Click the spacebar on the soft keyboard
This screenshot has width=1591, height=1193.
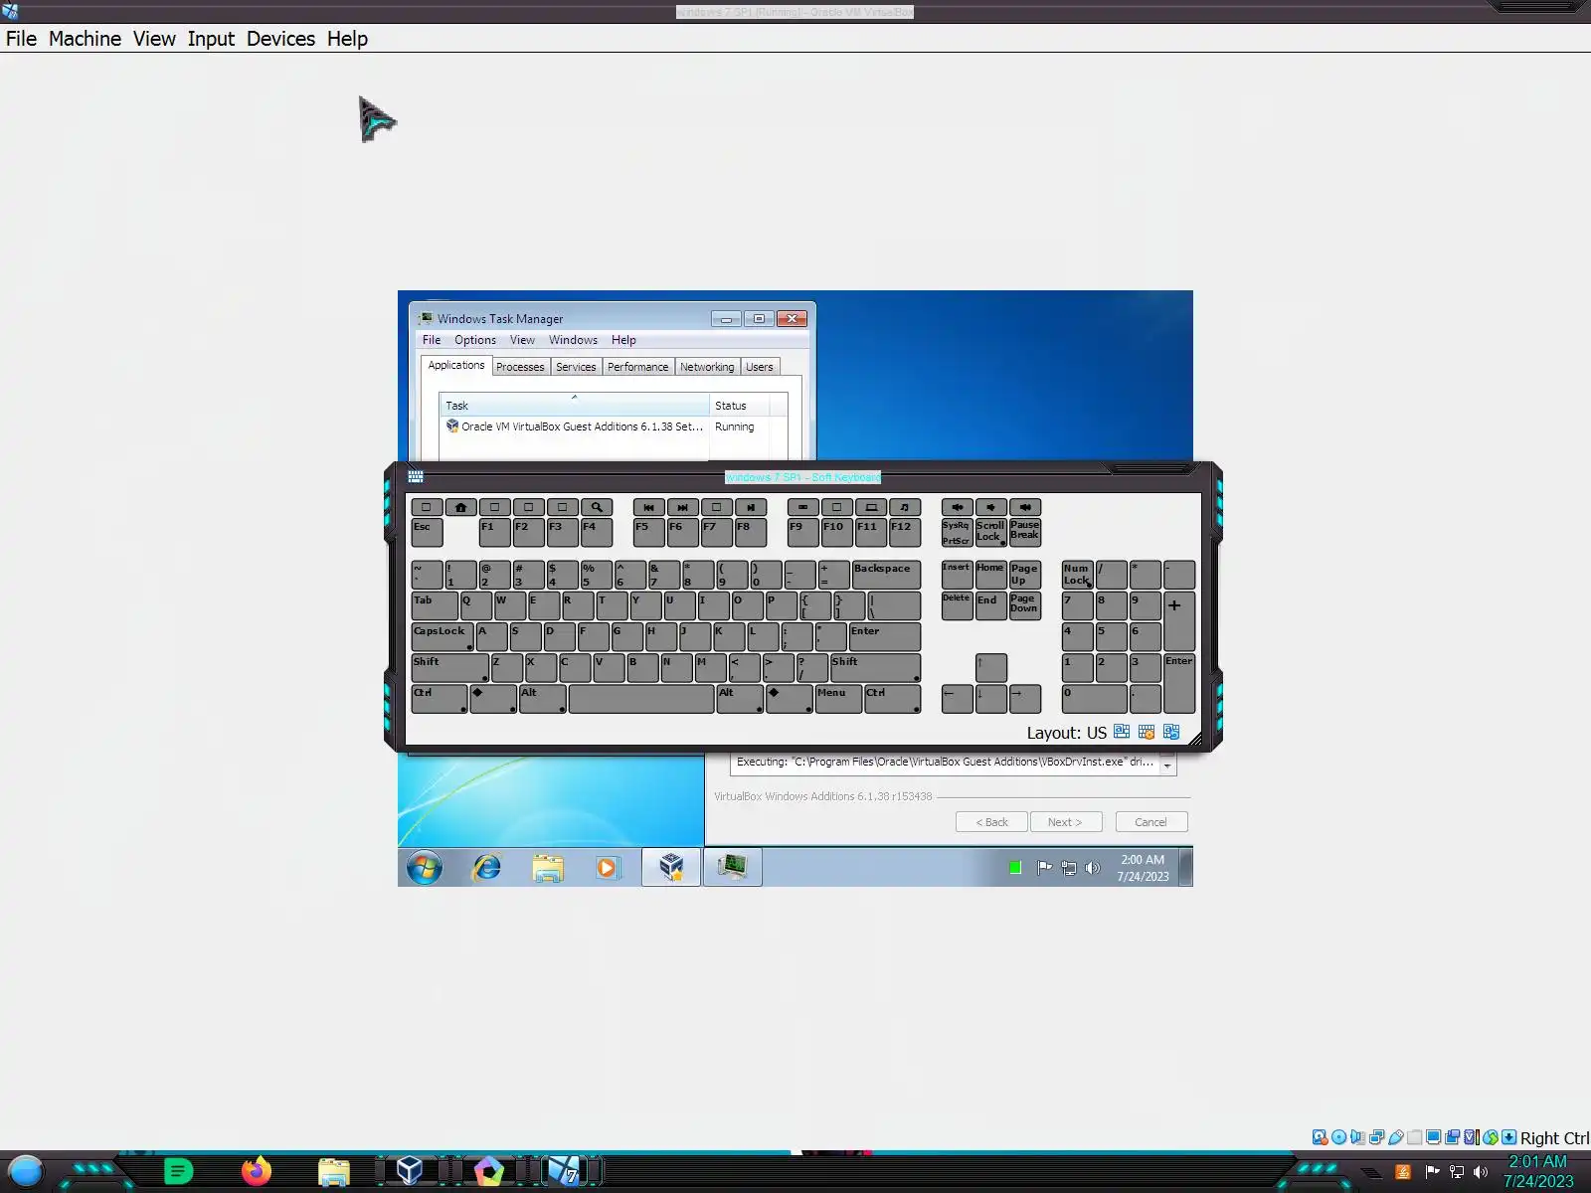click(x=641, y=699)
